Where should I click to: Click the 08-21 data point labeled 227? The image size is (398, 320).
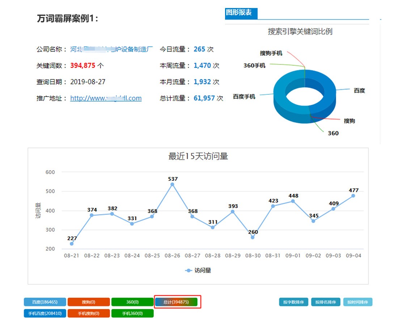point(72,244)
